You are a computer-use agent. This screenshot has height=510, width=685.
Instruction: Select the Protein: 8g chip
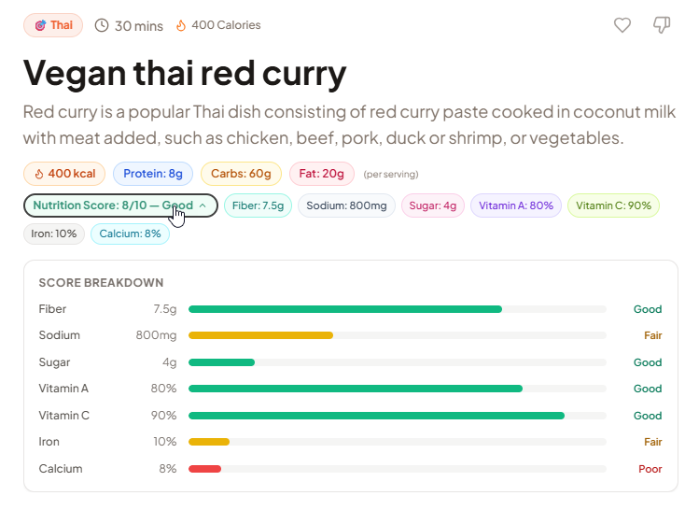(153, 174)
